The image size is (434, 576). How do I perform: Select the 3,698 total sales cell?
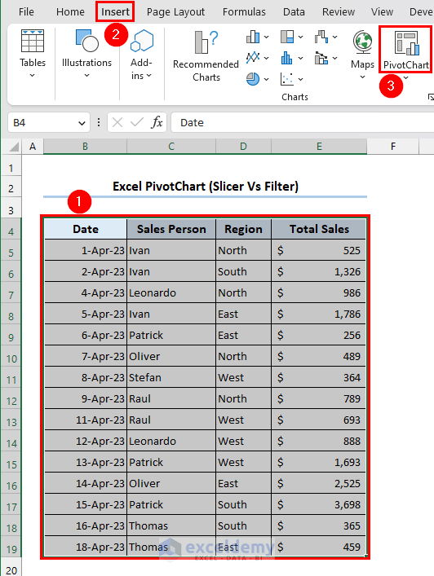tap(319, 505)
